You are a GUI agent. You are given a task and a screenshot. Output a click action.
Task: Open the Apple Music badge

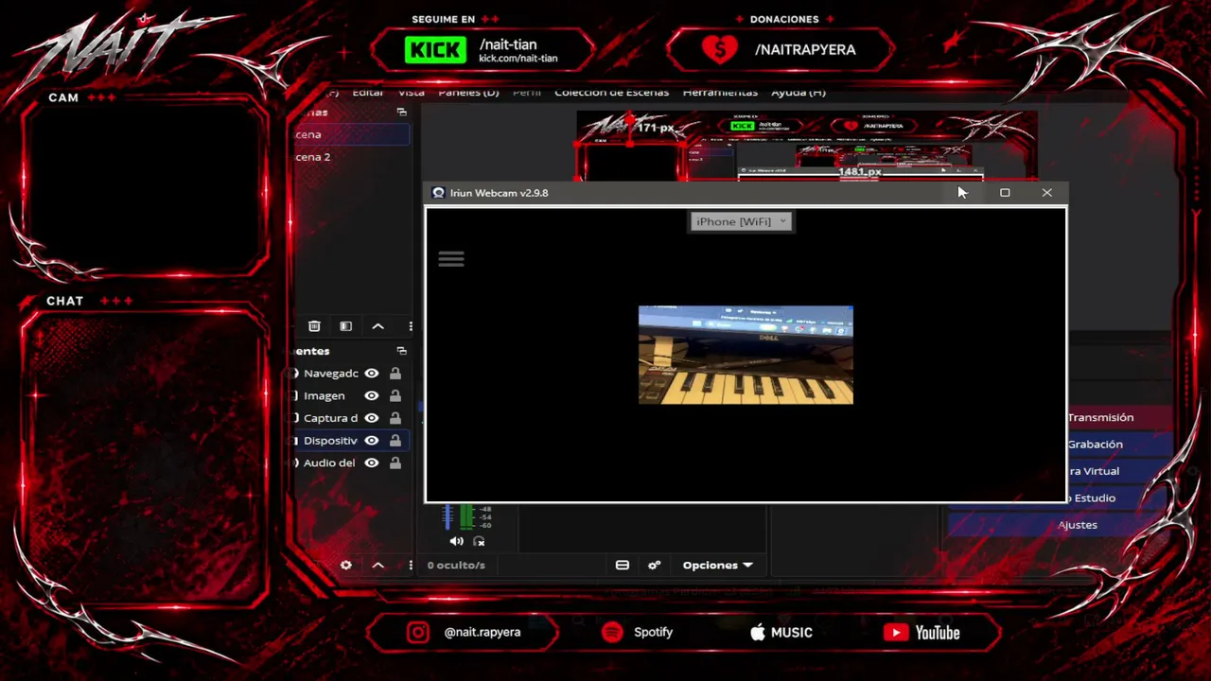781,633
